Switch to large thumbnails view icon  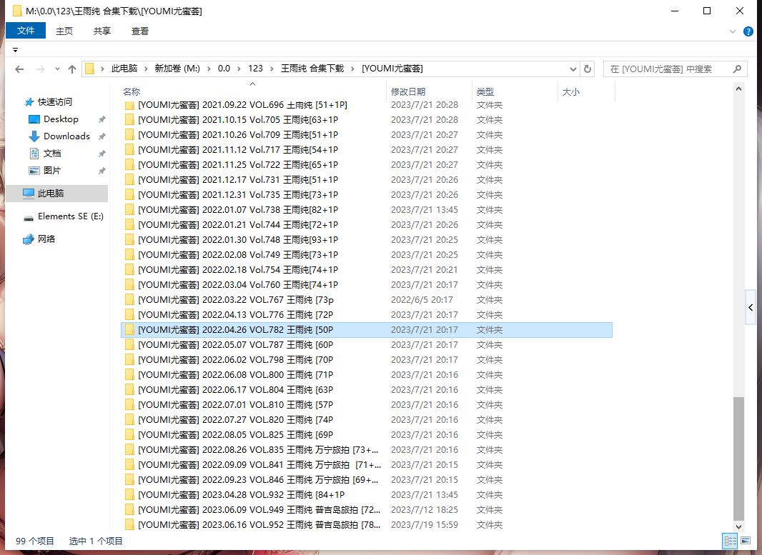click(x=745, y=541)
